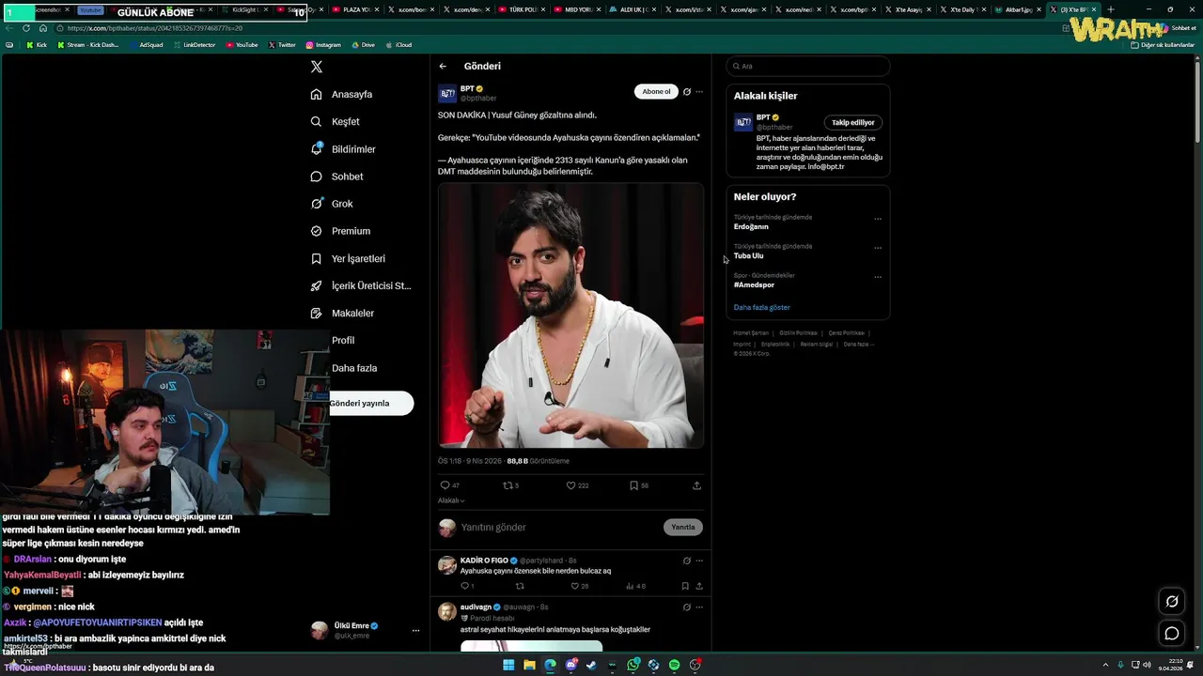Click the X logo in the sidebar
The image size is (1203, 676).
(x=317, y=67)
